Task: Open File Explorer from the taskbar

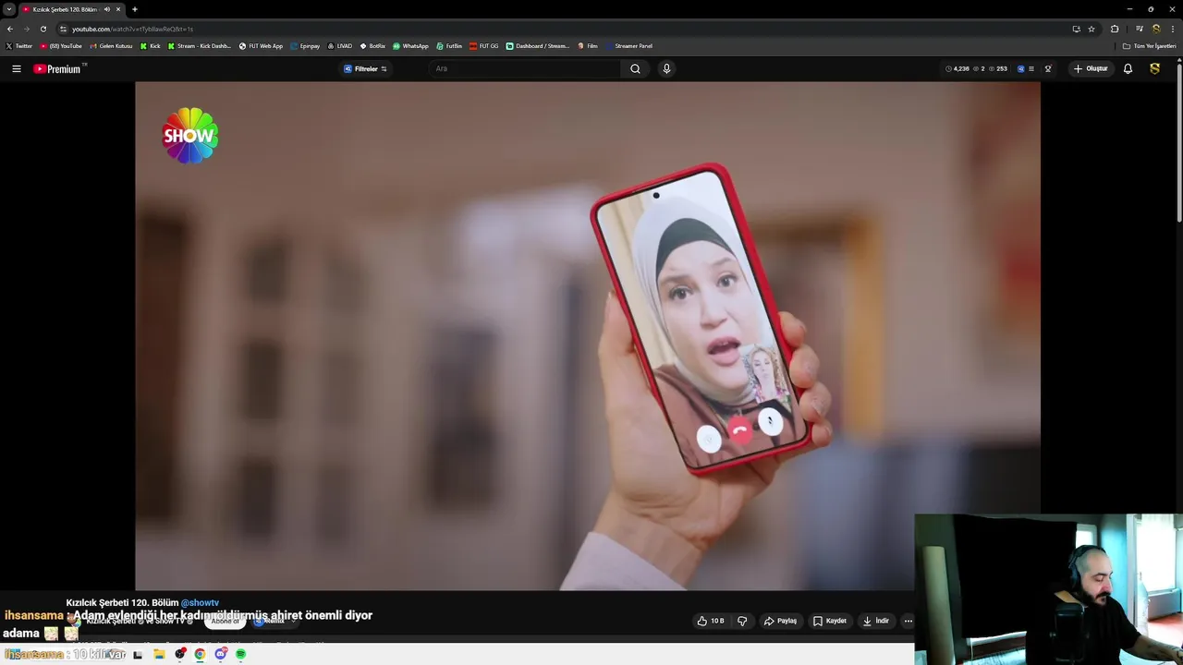Action: [159, 654]
